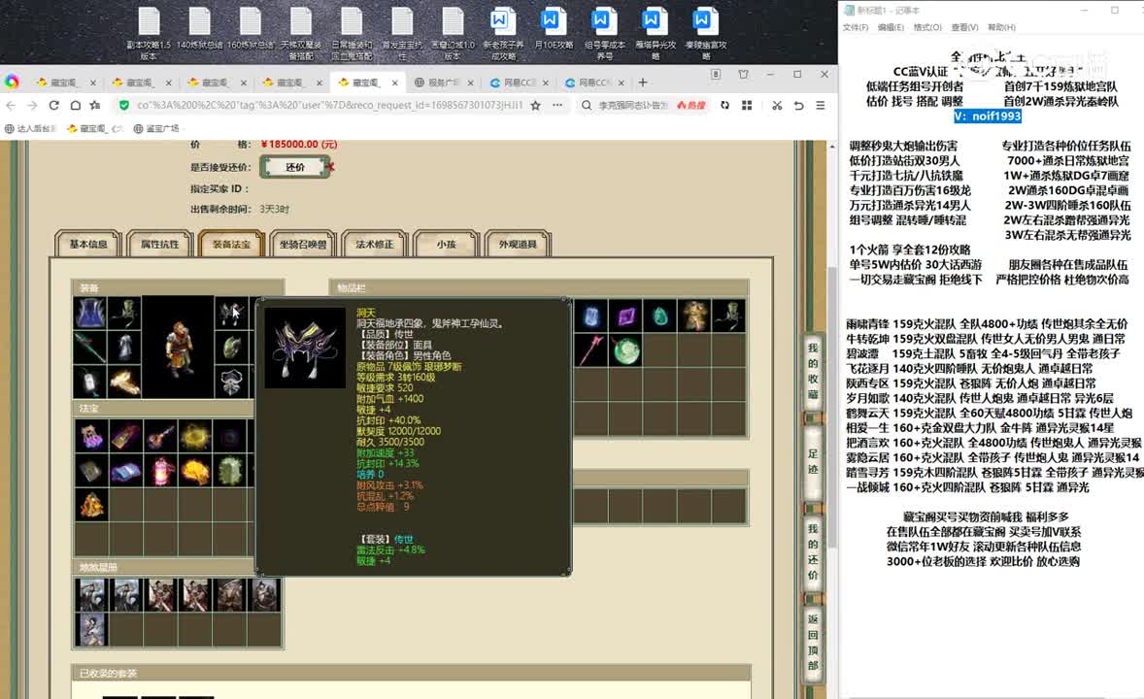The height and width of the screenshot is (699, 1144).
Task: Switch to the 小孩 tab
Action: 446,244
